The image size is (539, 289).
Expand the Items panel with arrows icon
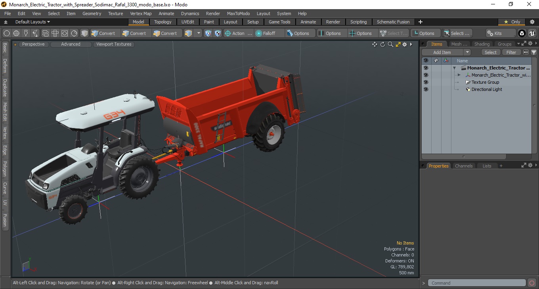[x=524, y=44]
